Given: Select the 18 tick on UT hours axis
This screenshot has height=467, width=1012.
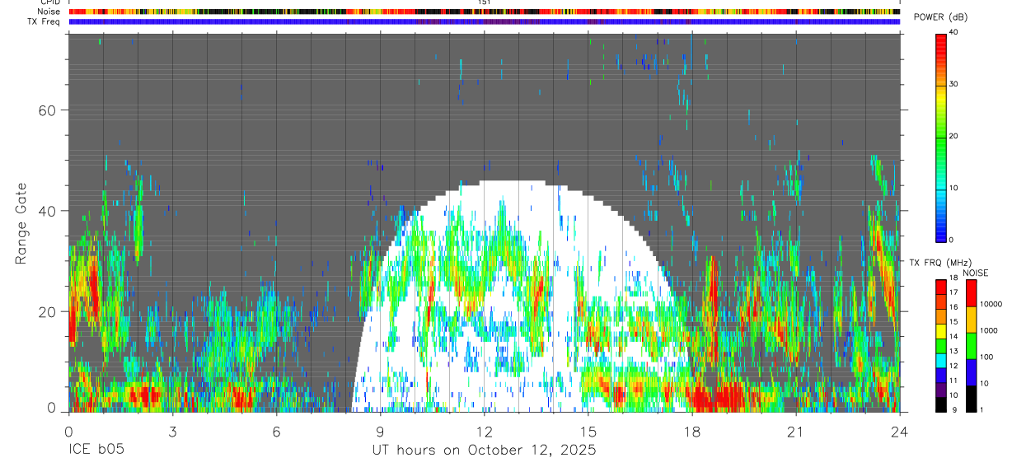Looking at the screenshot, I should (691, 431).
